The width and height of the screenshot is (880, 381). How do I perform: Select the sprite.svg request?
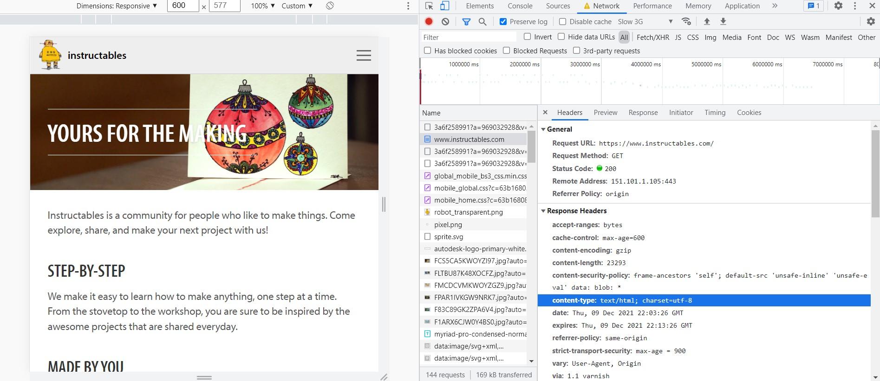473,236
